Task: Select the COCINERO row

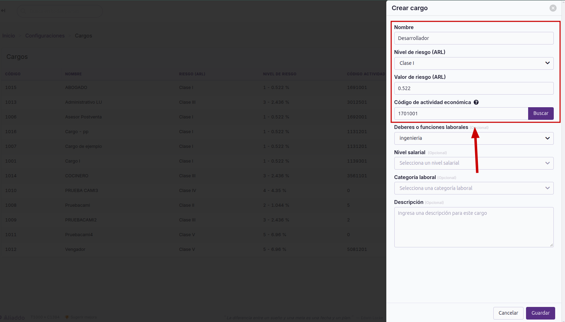Action: click(x=193, y=176)
